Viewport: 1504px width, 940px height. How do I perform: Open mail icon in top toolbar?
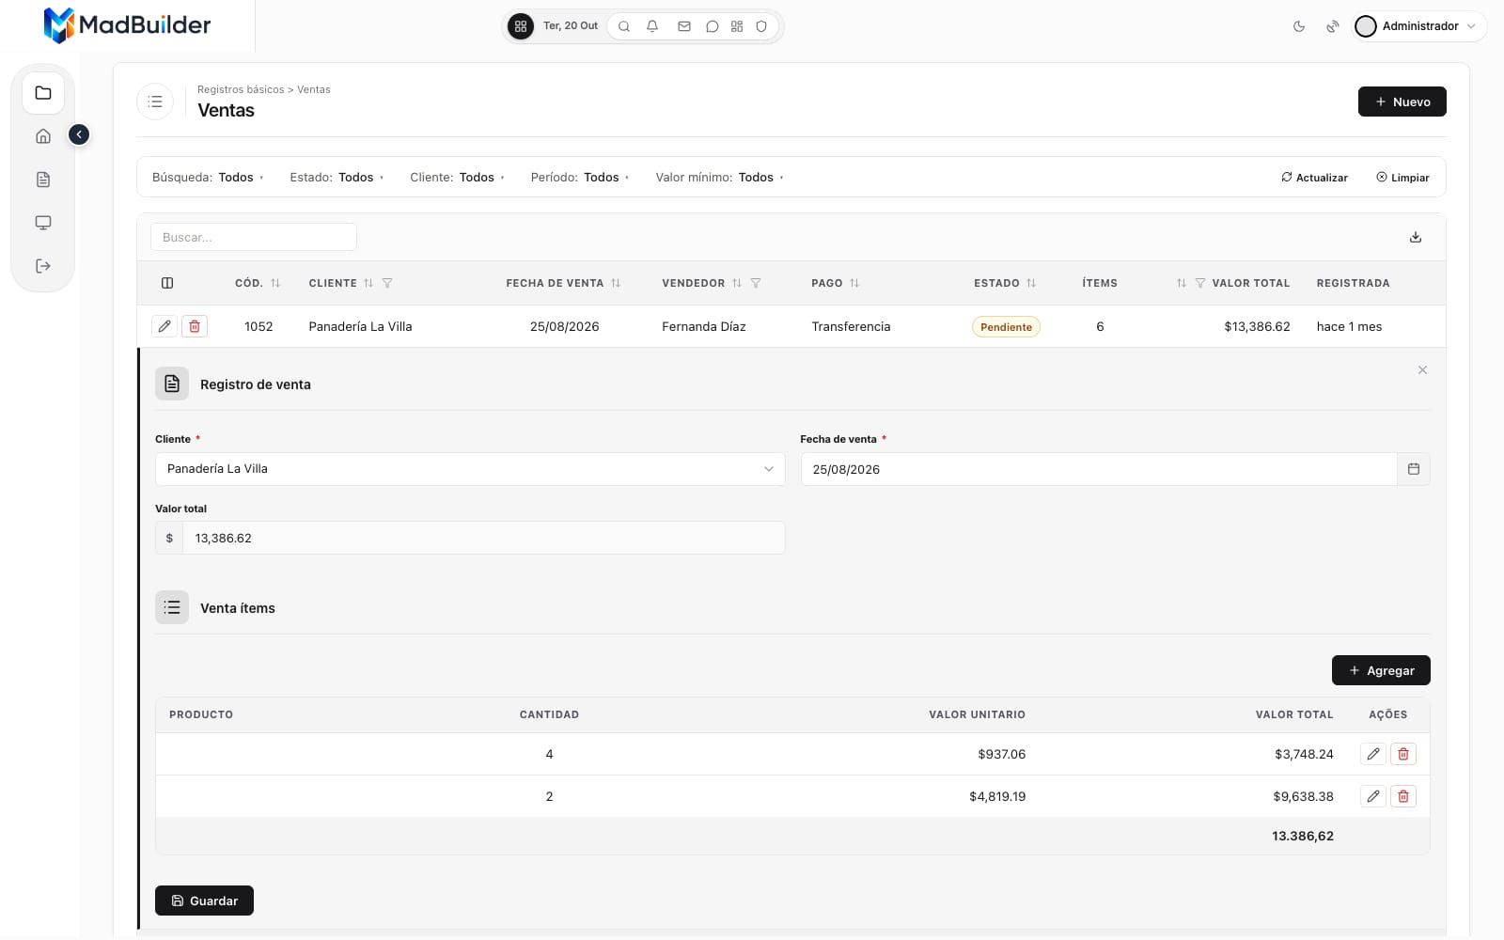pyautogui.click(x=684, y=26)
